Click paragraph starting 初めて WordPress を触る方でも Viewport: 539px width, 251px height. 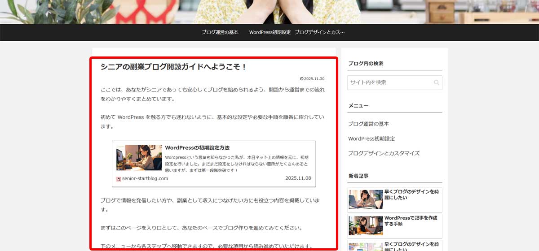pyautogui.click(x=212, y=122)
